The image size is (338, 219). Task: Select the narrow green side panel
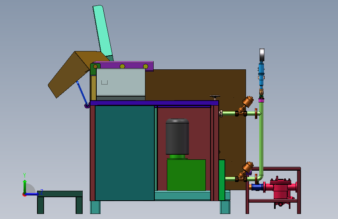[x=222, y=180]
